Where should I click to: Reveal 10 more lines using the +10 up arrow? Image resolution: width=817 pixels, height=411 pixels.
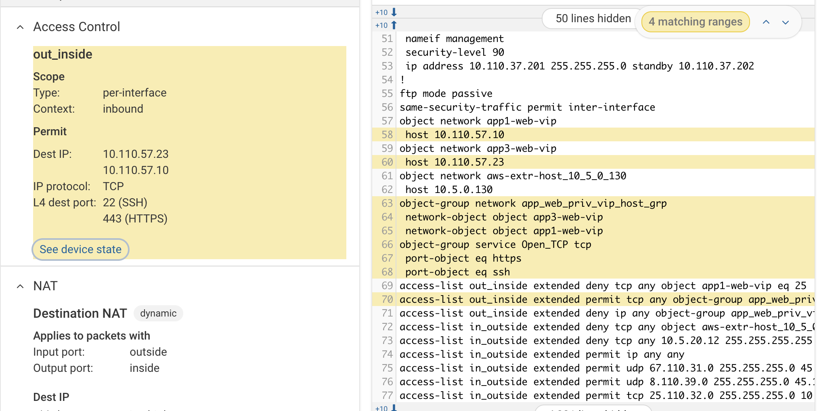tap(387, 25)
